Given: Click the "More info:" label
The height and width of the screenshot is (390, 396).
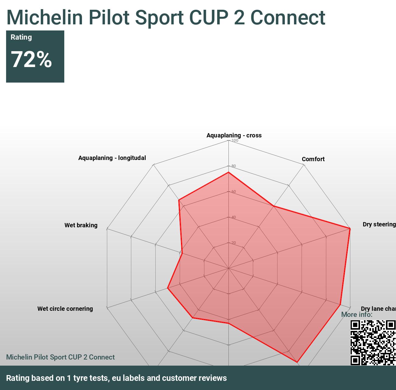Looking at the screenshot, I should tap(356, 314).
